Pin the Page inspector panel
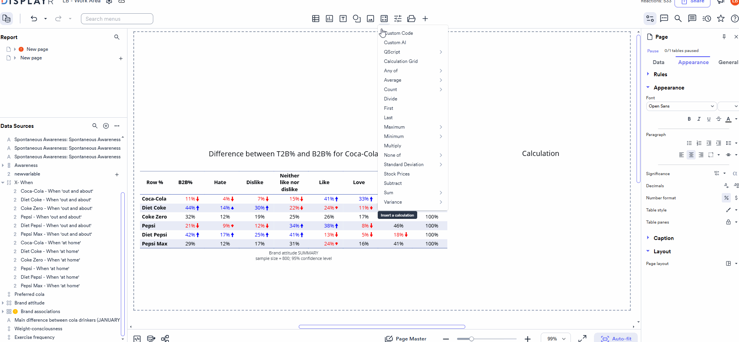The height and width of the screenshot is (342, 739). click(724, 37)
